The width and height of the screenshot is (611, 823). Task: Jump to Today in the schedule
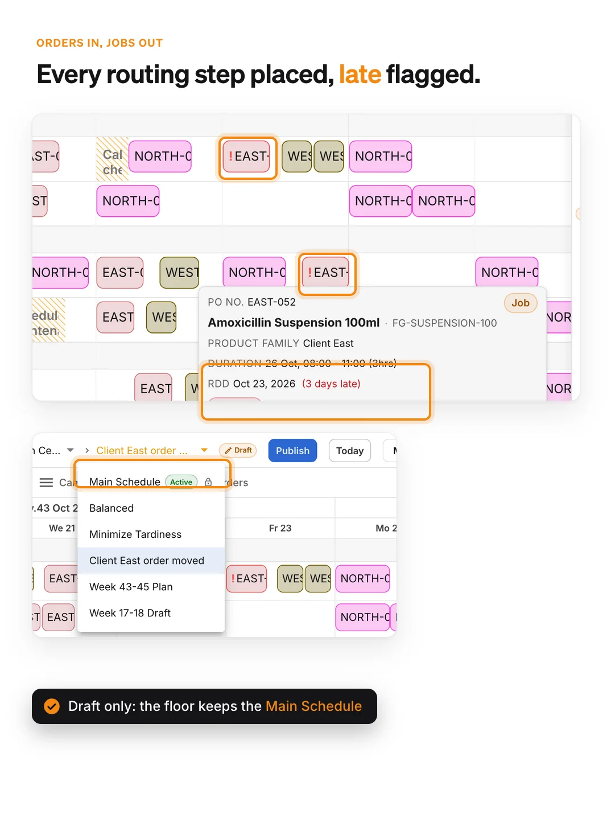[350, 451]
